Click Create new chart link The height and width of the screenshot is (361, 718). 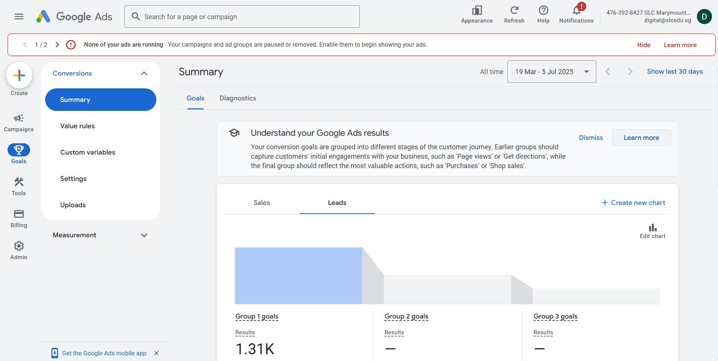pos(634,203)
